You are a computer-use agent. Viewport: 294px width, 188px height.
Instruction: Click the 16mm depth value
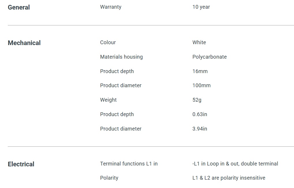(x=200, y=71)
